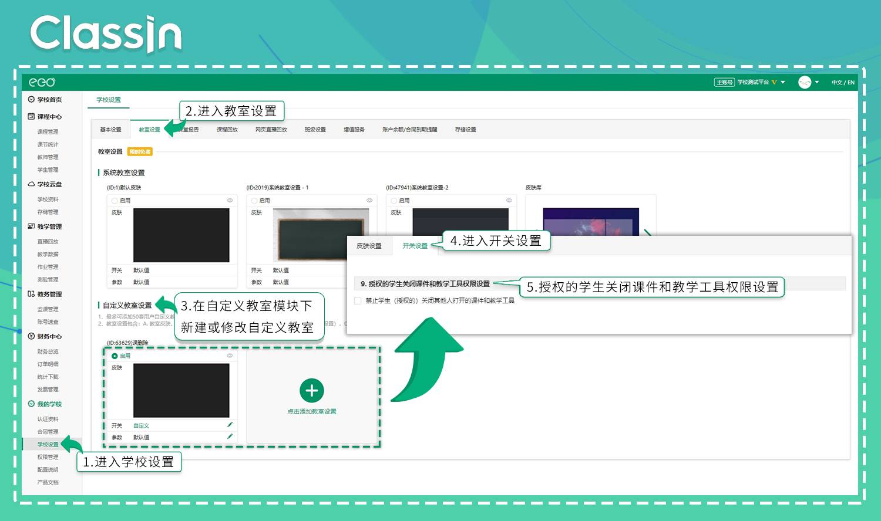The height and width of the screenshot is (521, 881).
Task: Click the 学校设置 top page tab
Action: click(109, 100)
